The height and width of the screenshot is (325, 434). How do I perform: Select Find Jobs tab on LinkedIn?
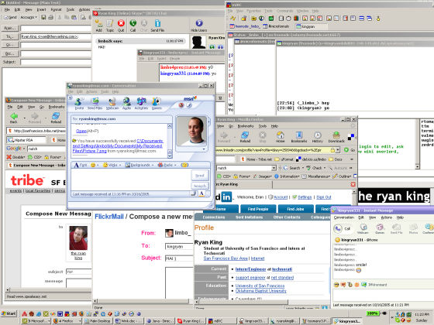coord(295,209)
